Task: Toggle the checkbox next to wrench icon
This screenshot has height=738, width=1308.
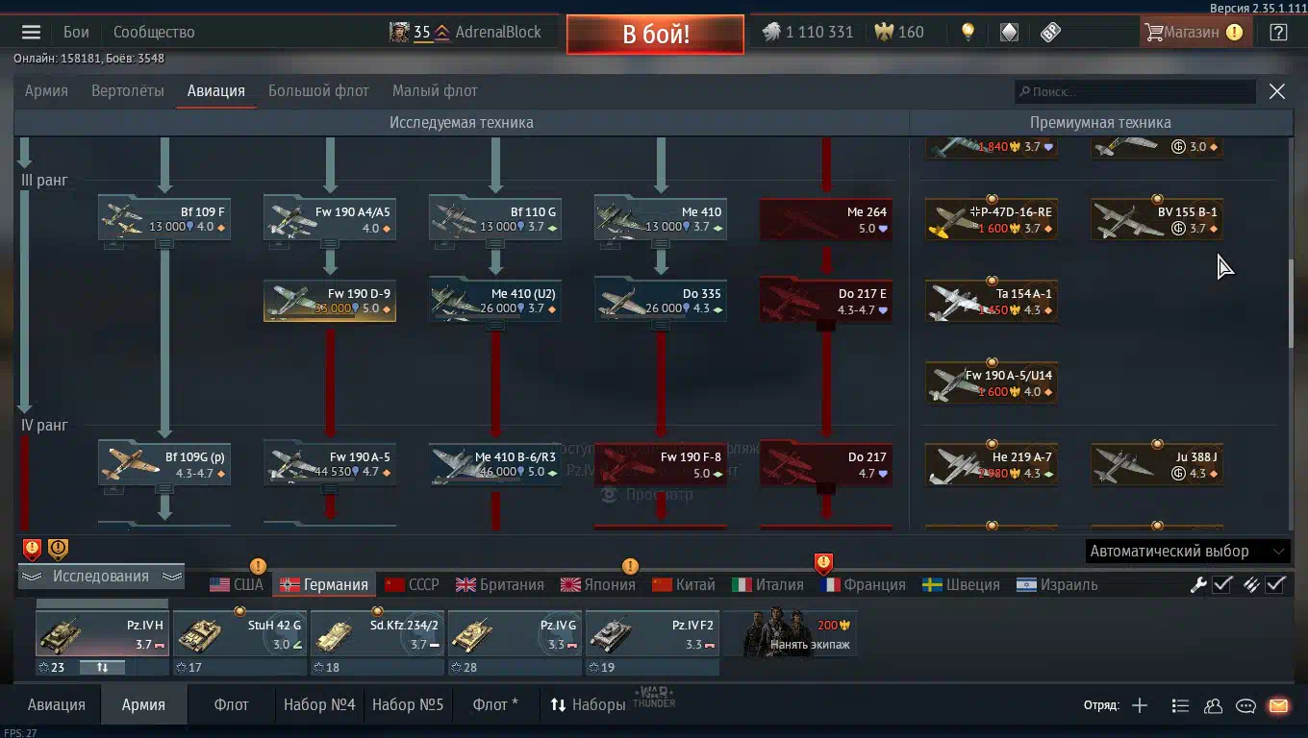Action: click(x=1222, y=584)
